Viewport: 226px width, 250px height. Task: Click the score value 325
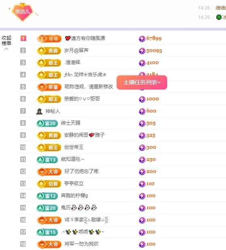(151, 135)
